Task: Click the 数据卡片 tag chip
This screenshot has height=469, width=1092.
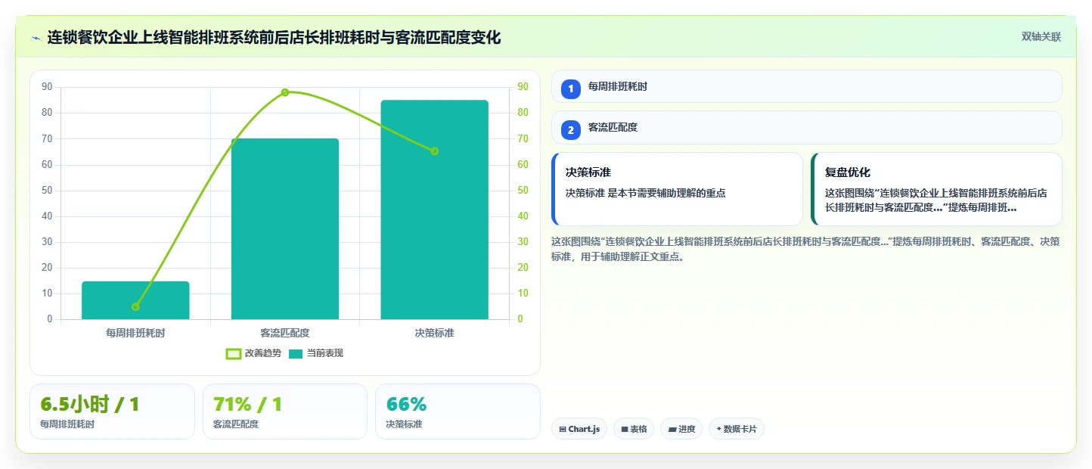Action: [x=737, y=429]
